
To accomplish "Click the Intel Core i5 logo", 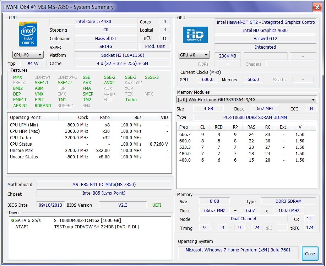I will pos(28,34).
